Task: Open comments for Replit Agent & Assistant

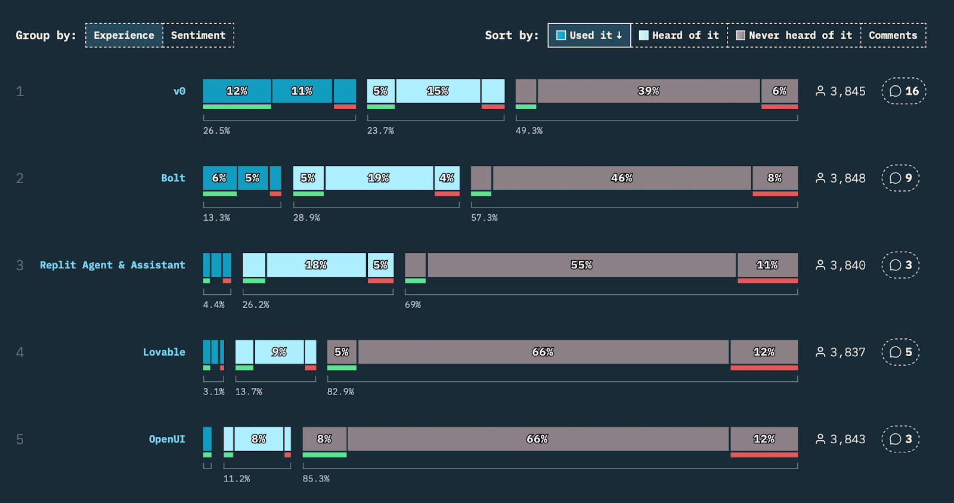Action: [x=900, y=265]
